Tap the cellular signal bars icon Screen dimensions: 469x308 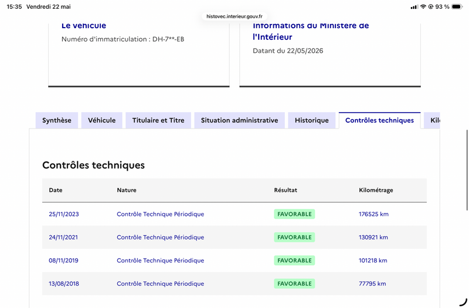tap(414, 7)
